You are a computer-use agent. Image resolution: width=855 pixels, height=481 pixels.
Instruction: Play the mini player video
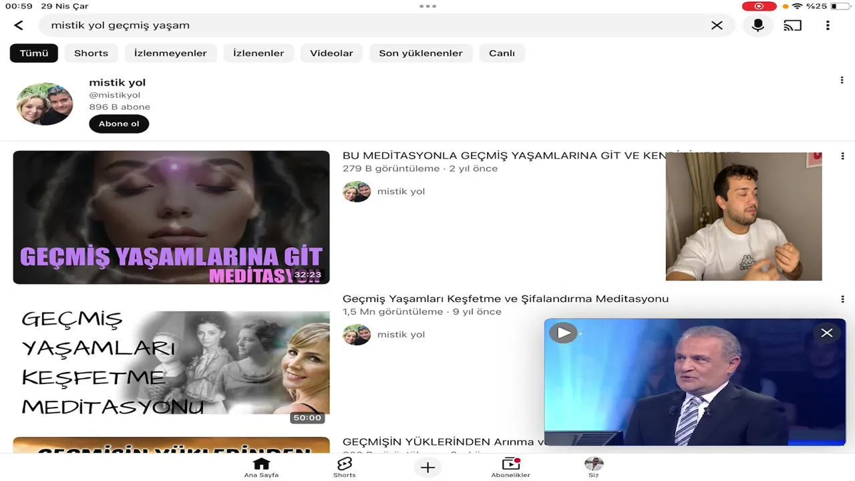pyautogui.click(x=563, y=333)
